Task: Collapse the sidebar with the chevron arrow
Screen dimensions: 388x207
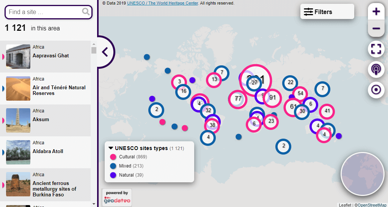Action: click(x=105, y=52)
